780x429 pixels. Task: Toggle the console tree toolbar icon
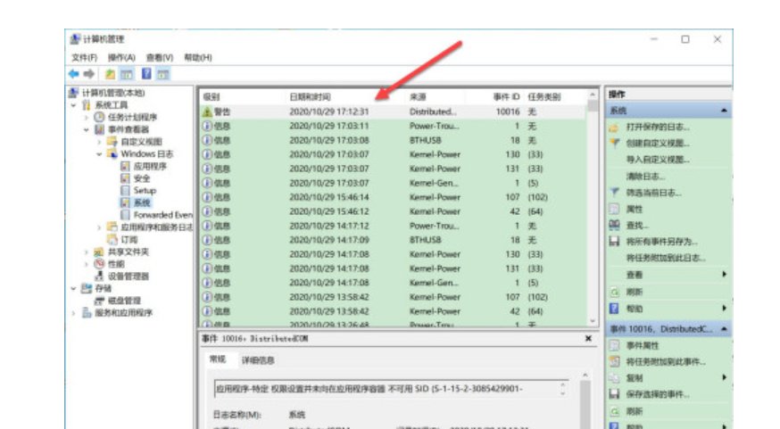click(127, 74)
